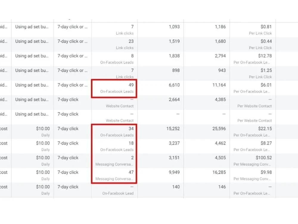This screenshot has height=224, width=298.
Task: Click the 23 link clicks result
Action: 131,41
